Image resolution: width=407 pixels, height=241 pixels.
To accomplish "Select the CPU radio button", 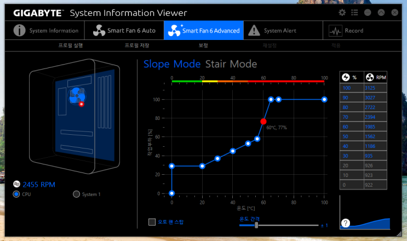I will click(16, 194).
